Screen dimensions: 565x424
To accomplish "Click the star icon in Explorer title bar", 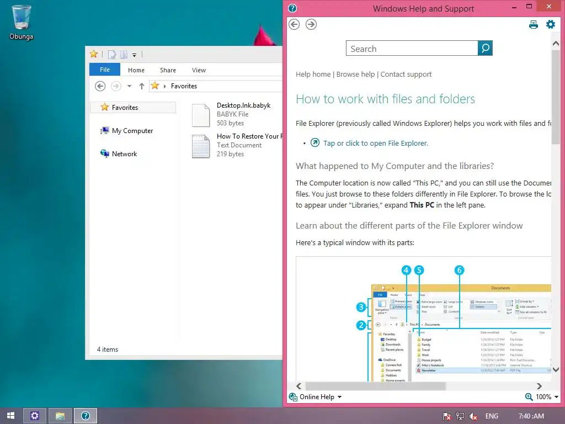I will [x=94, y=54].
